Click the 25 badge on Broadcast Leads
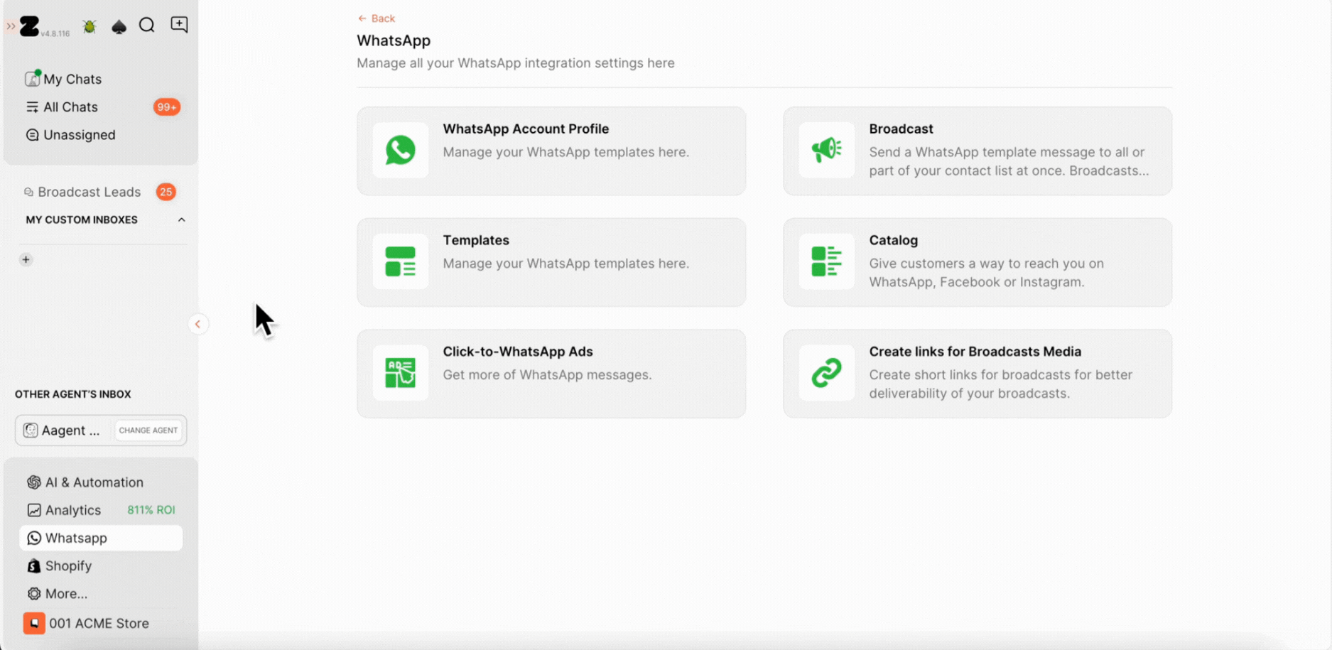Image resolution: width=1332 pixels, height=650 pixels. coord(166,192)
